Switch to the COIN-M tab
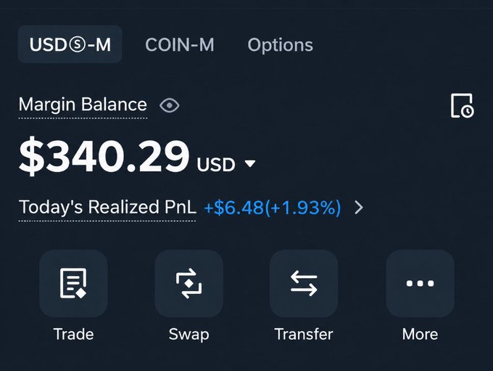Viewport: 493px width, 371px height. 180,45
